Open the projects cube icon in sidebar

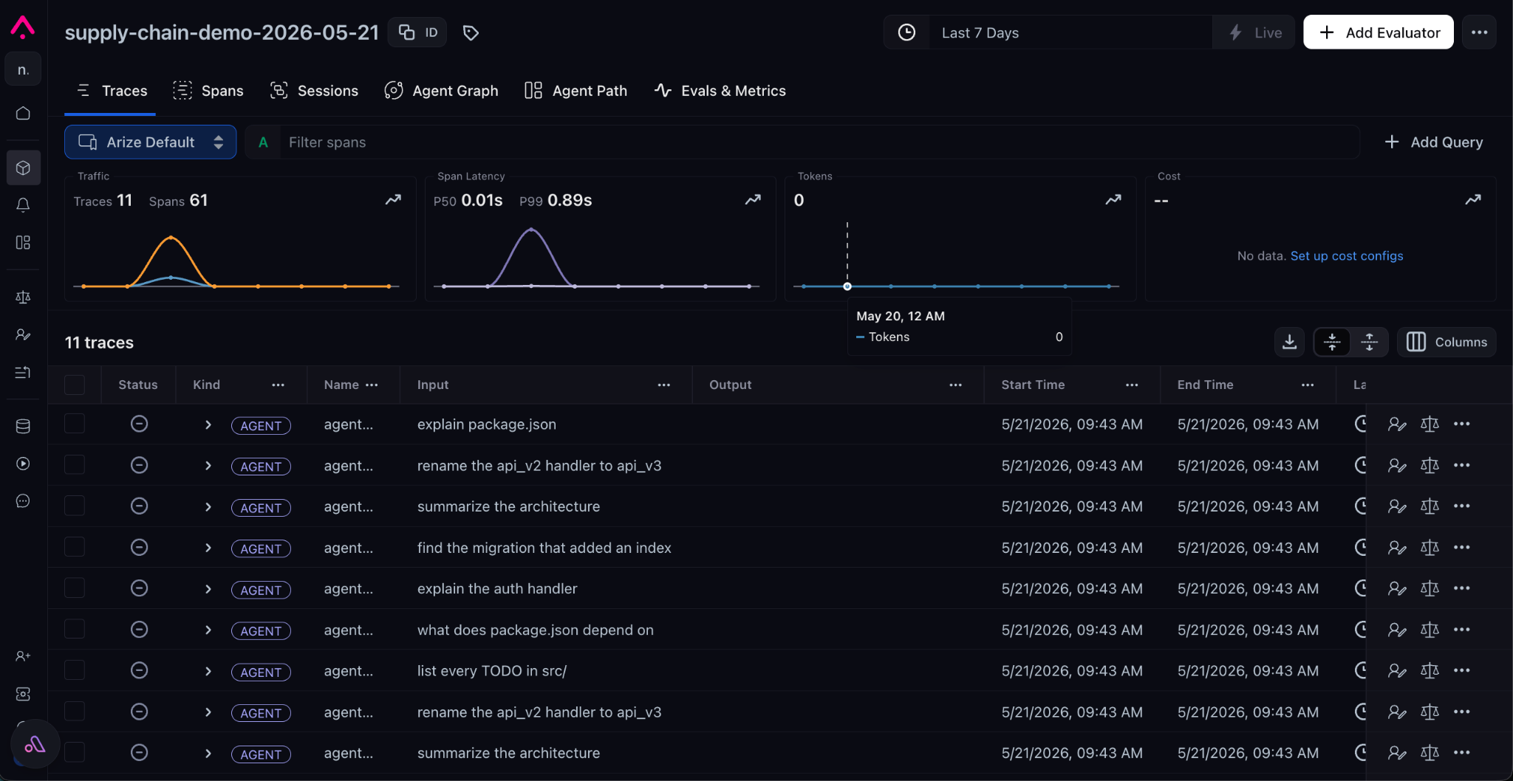(x=23, y=168)
